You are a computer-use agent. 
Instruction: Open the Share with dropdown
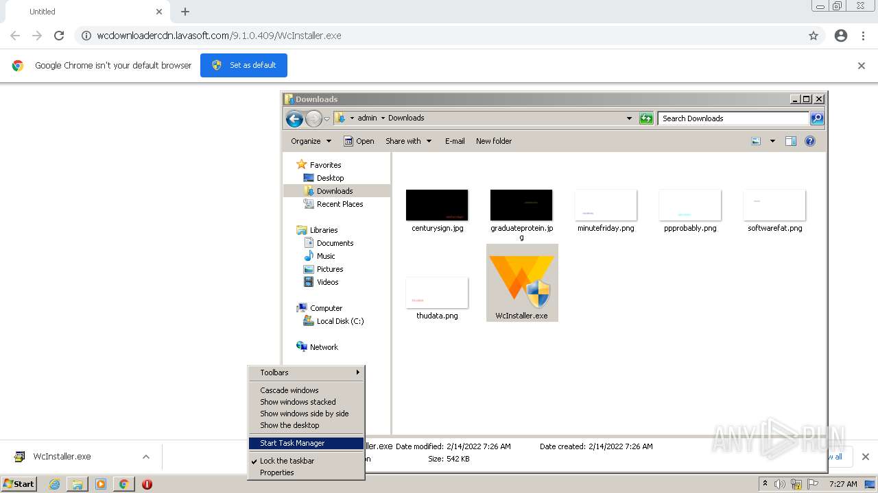pyautogui.click(x=409, y=141)
